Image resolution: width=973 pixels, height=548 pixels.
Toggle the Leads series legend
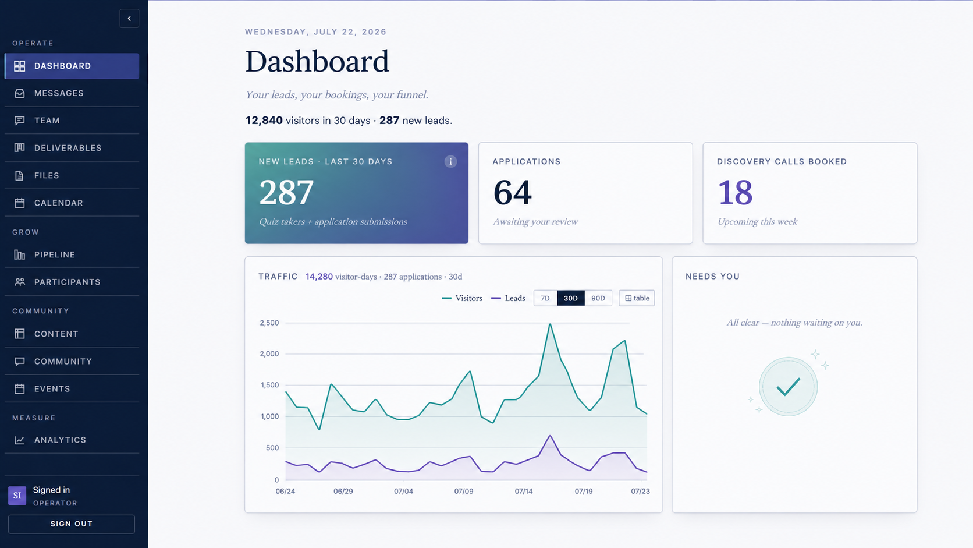508,298
